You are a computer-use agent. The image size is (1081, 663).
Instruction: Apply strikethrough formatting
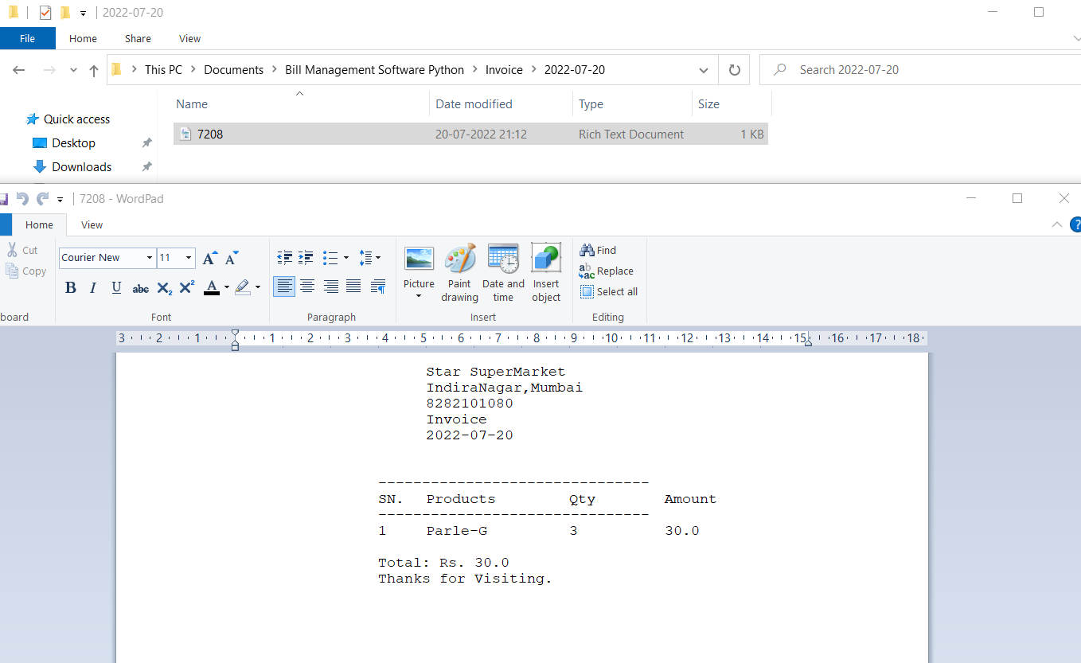(140, 288)
